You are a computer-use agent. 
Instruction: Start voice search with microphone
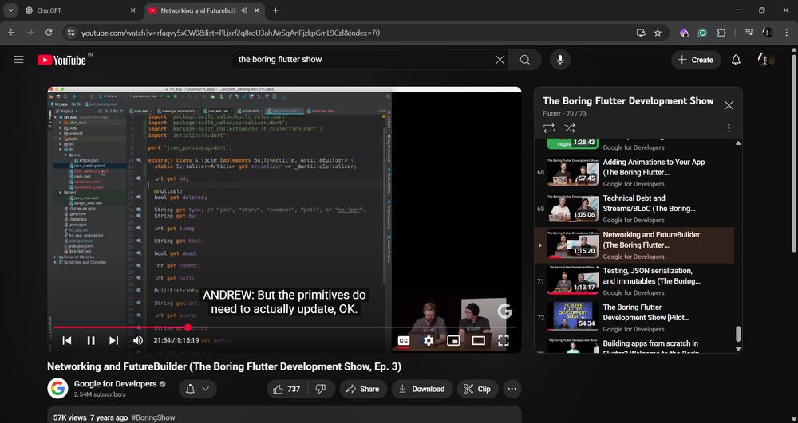tap(560, 60)
